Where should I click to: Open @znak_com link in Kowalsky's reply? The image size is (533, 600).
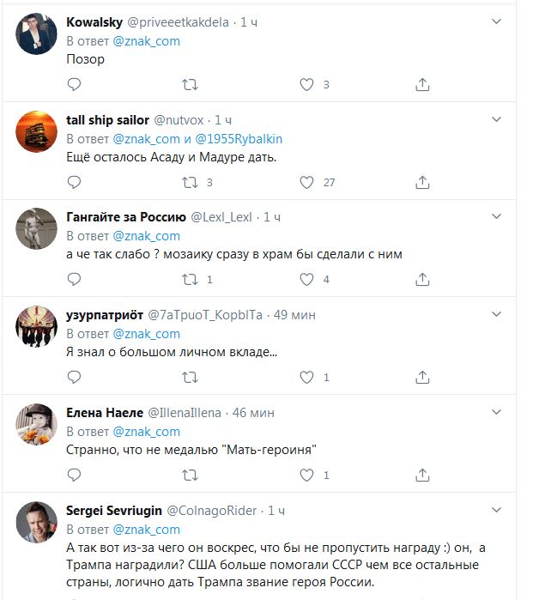pos(147,40)
